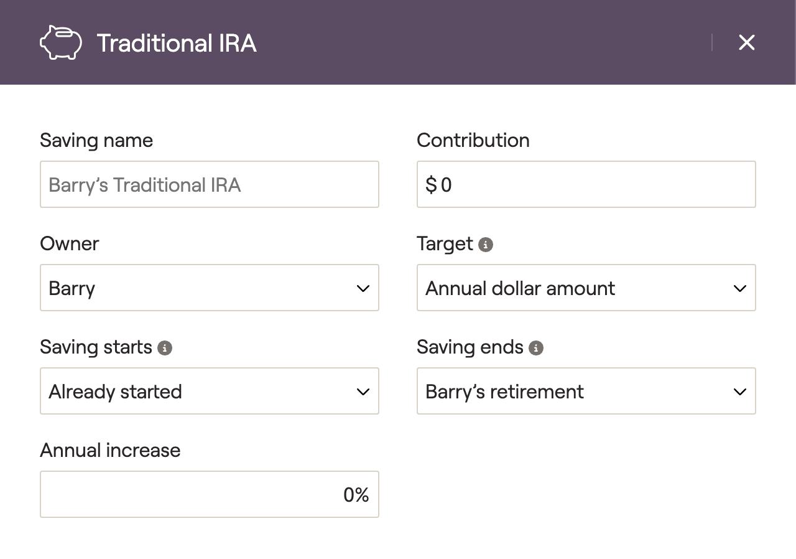Expand the Already started dropdown

click(210, 391)
